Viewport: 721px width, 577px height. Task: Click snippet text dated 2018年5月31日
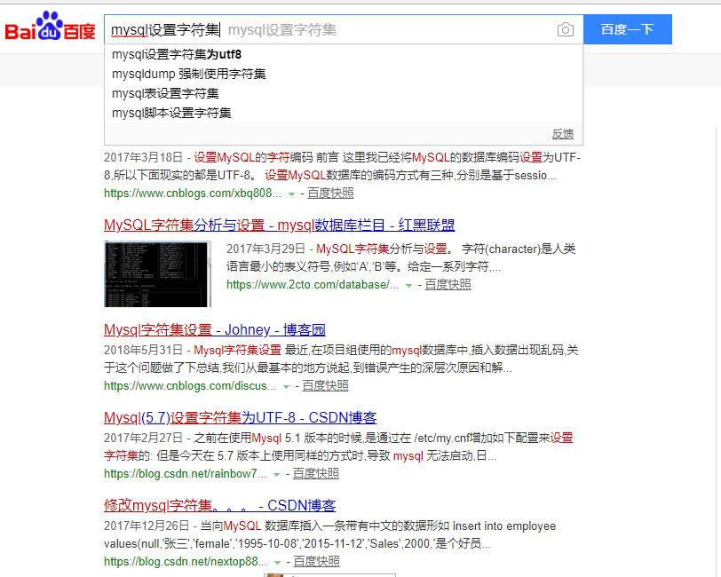click(341, 360)
